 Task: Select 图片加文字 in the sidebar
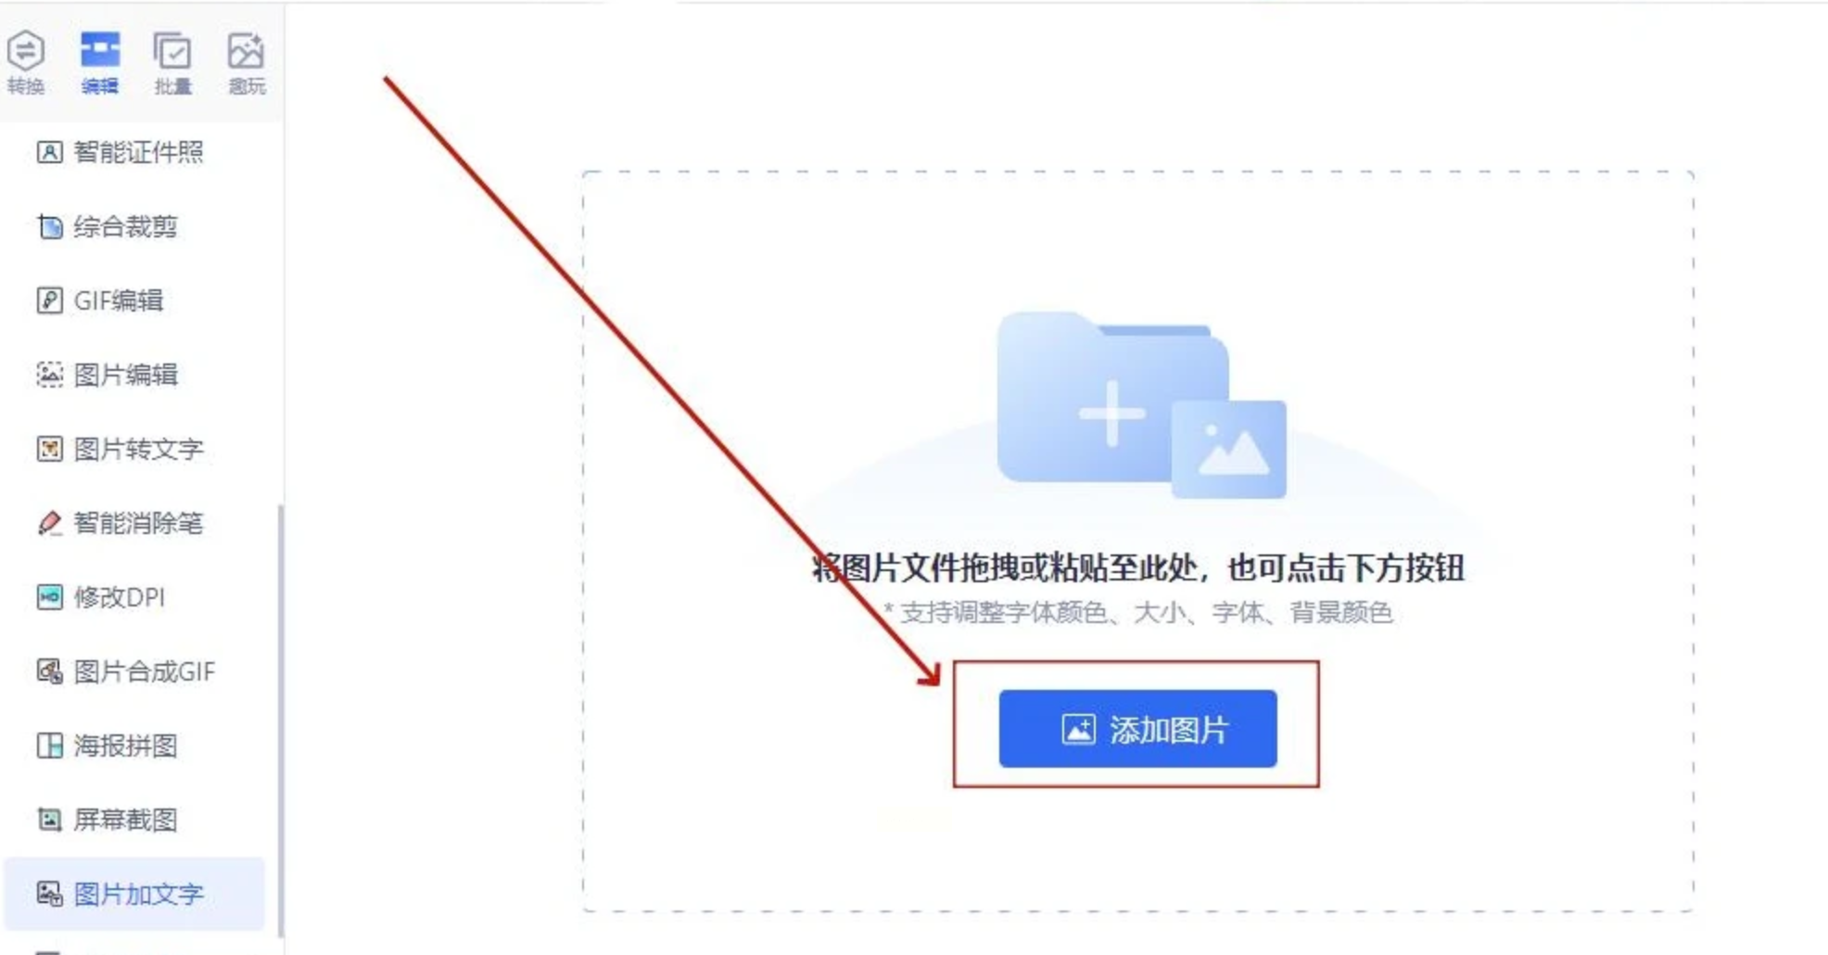[x=134, y=894]
